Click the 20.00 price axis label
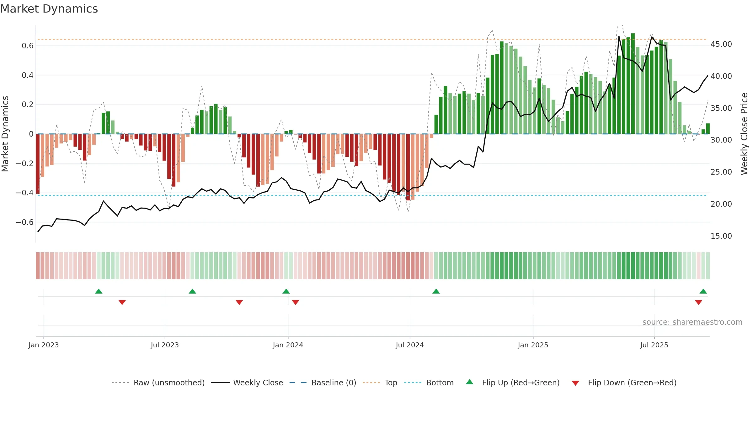Image resolution: width=753 pixels, height=424 pixels. click(x=721, y=204)
